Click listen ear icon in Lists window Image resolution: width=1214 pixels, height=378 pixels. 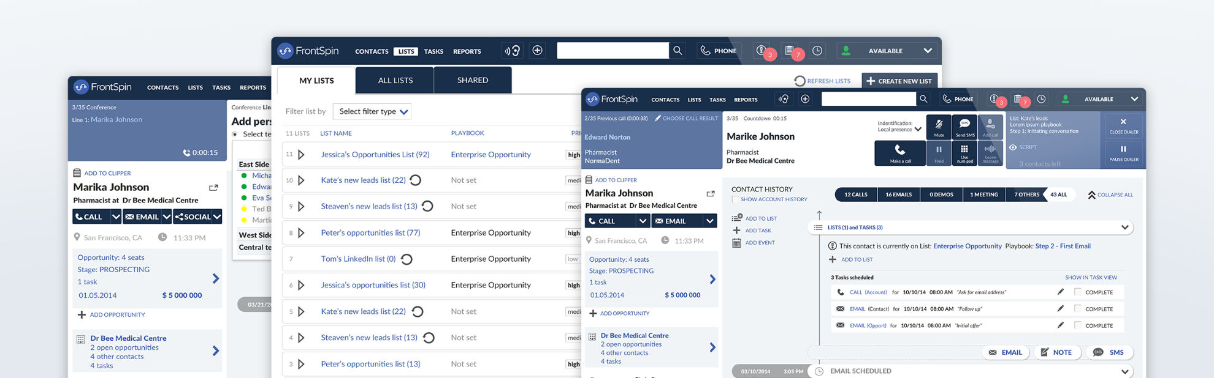(x=513, y=51)
